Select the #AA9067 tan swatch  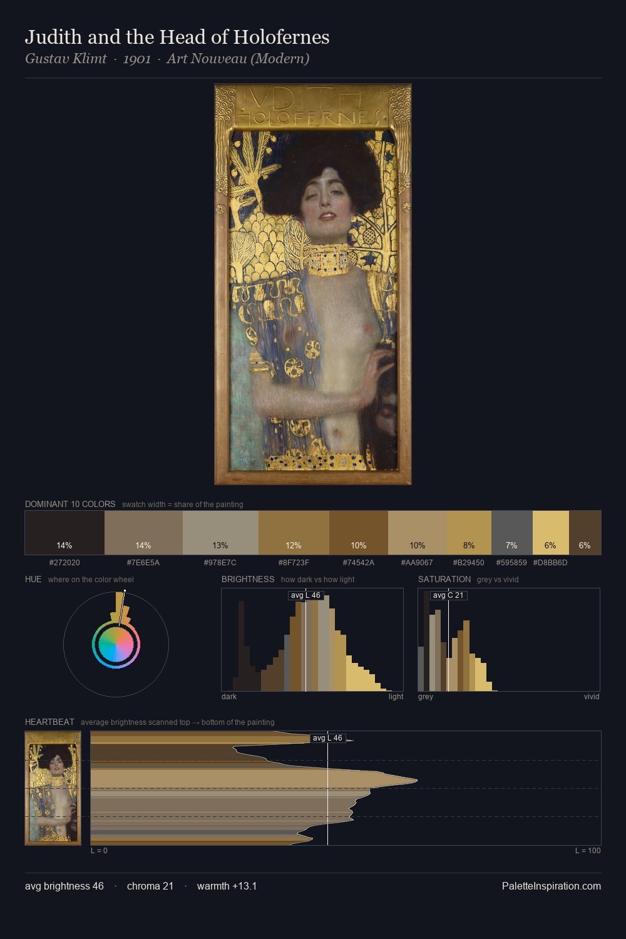pos(418,533)
